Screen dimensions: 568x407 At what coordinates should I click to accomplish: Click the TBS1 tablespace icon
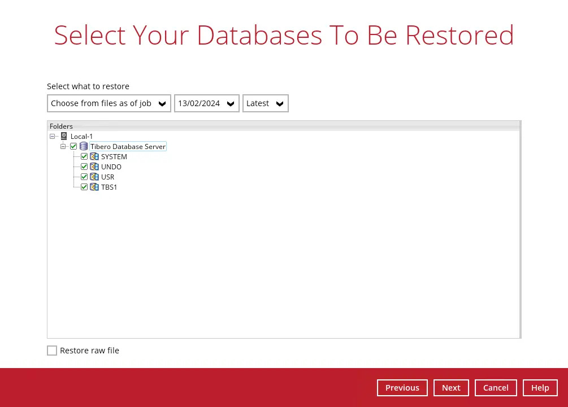[94, 187]
